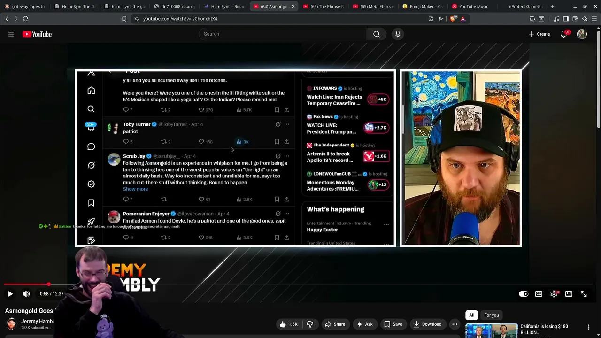601x338 pixels.
Task: Like the video with 1.5K likes
Action: 289,324
